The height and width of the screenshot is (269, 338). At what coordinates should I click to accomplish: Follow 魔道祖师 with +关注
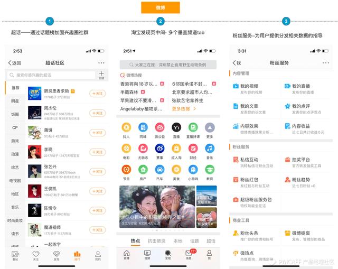(x=97, y=230)
